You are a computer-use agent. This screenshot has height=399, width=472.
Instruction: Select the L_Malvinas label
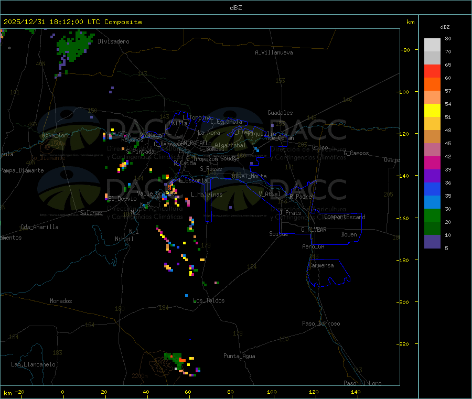coord(207,195)
